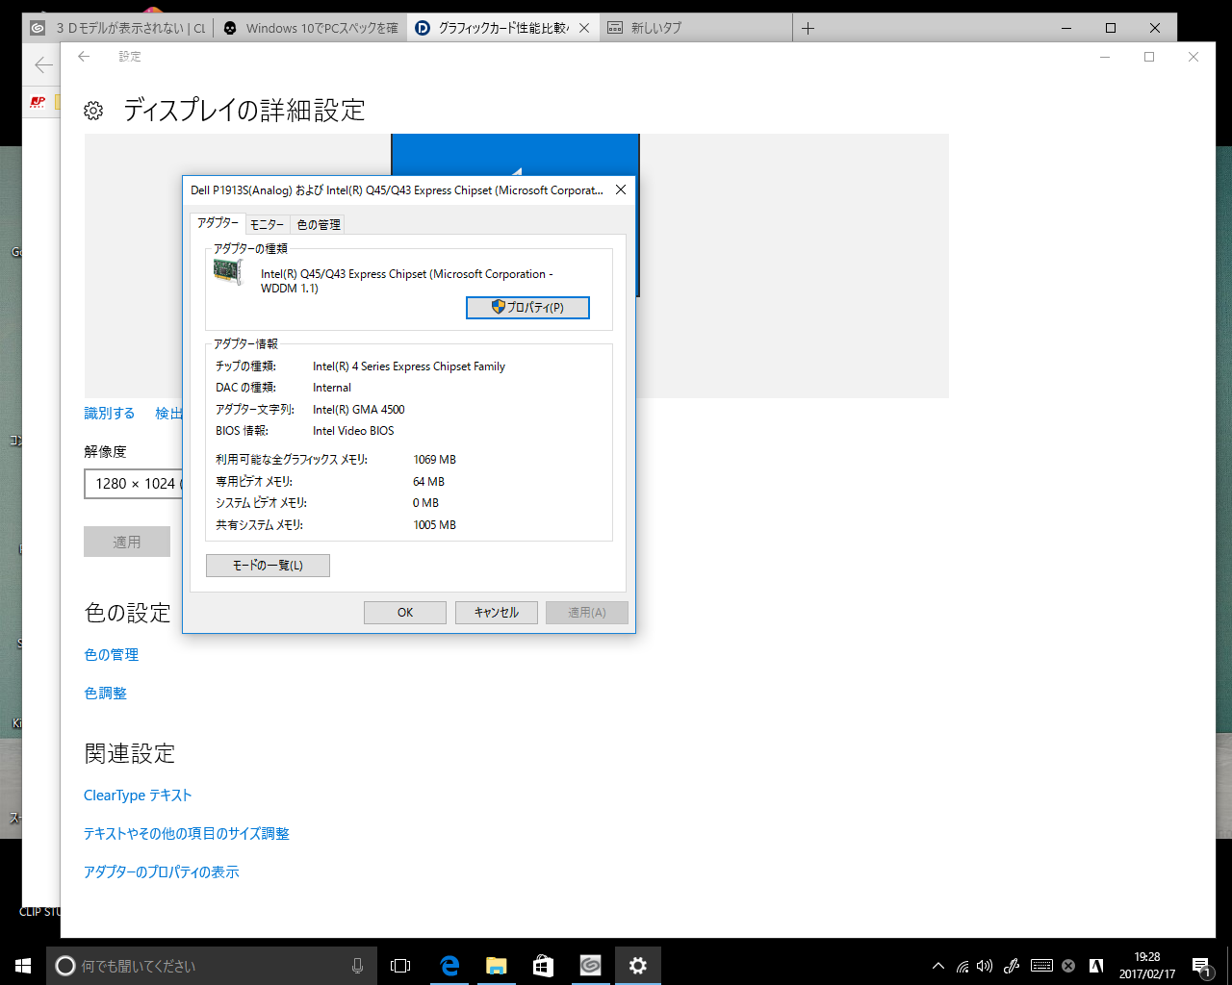Switch to the 色の管理 tab in dialog

tap(319, 224)
